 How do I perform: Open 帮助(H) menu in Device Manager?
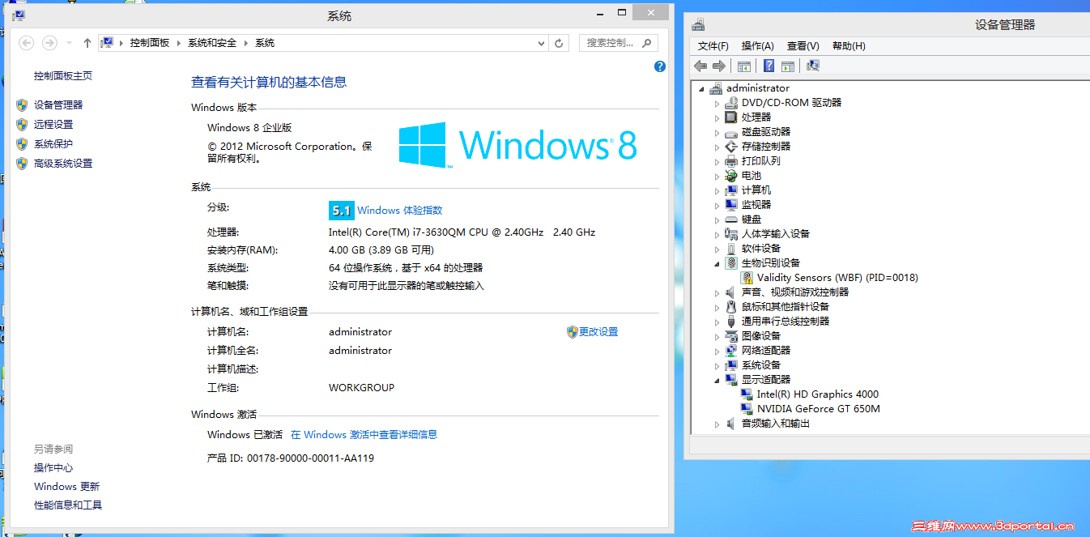point(849,46)
